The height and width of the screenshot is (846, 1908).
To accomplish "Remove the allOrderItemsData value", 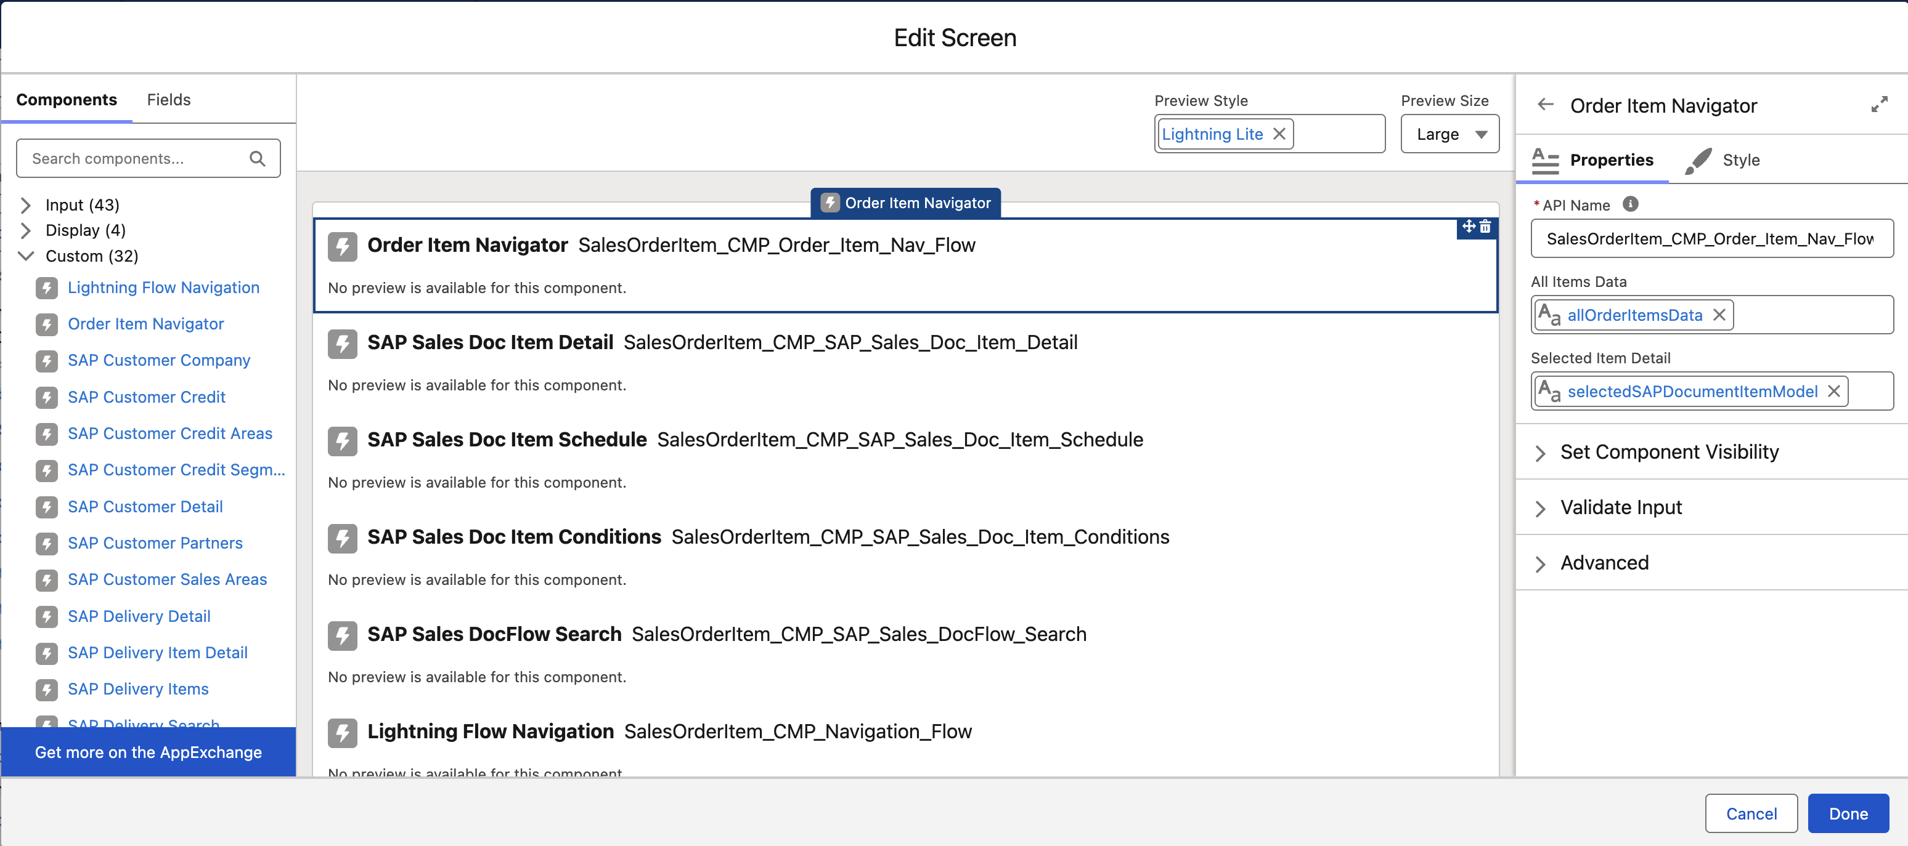I will (1719, 315).
